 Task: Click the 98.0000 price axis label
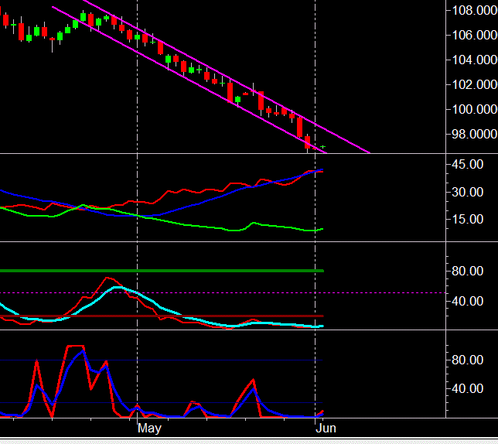pos(475,134)
